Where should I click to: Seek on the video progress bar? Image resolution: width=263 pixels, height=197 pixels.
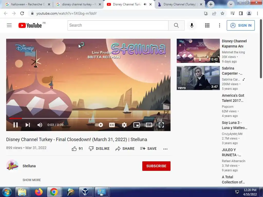pos(88,118)
